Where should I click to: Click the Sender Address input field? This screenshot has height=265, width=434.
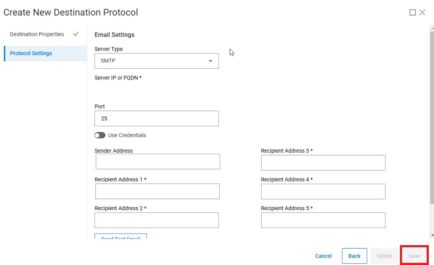click(157, 161)
